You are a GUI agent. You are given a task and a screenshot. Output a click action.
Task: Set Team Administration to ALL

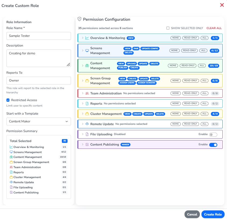click(x=204, y=93)
